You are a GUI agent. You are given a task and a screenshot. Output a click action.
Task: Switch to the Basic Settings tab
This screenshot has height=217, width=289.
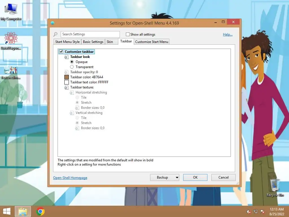pos(93,42)
